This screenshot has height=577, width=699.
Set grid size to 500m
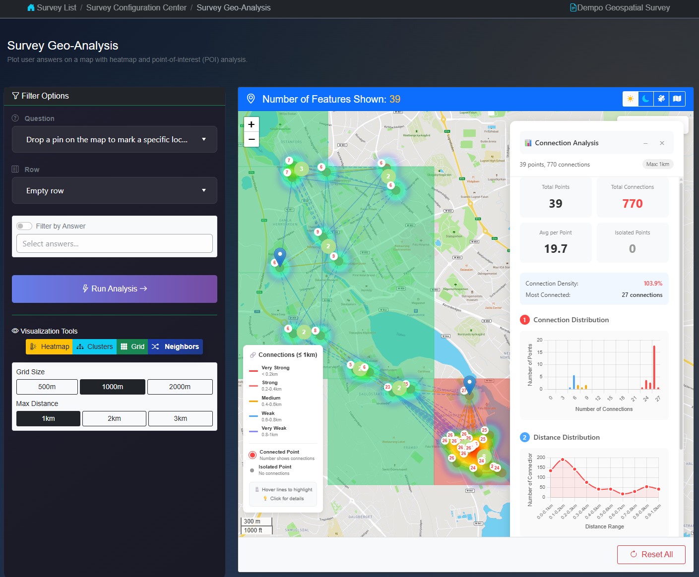point(47,387)
